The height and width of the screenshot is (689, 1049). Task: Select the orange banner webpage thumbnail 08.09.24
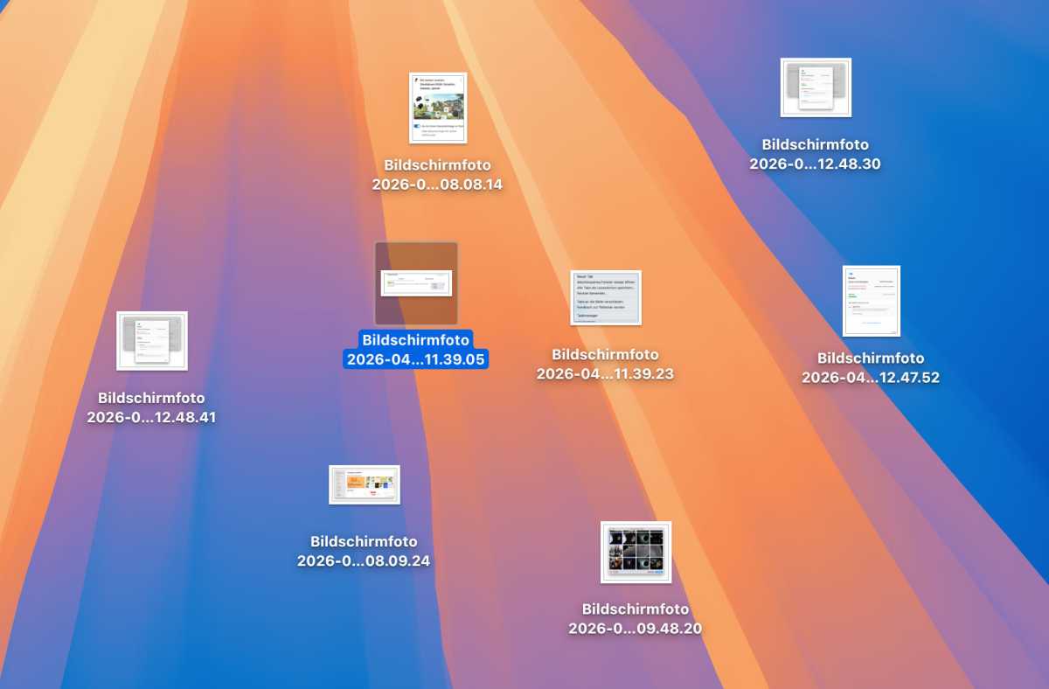click(x=365, y=484)
